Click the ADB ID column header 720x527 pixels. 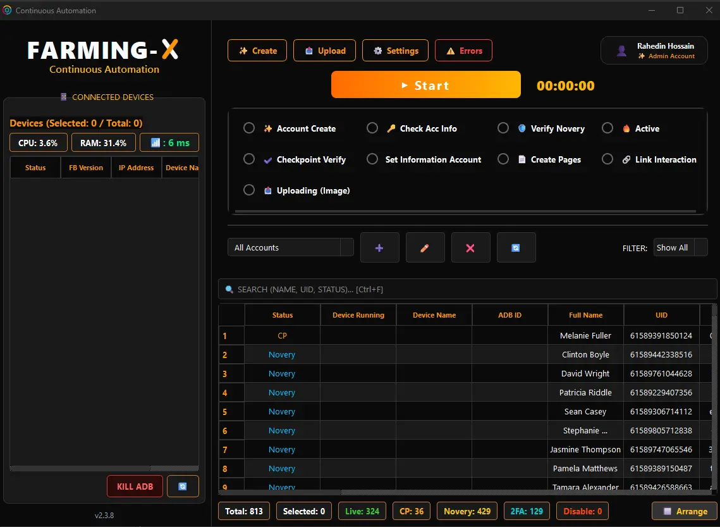[509, 315]
